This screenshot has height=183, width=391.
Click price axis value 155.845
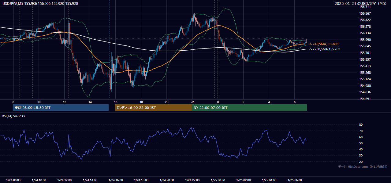(365, 46)
